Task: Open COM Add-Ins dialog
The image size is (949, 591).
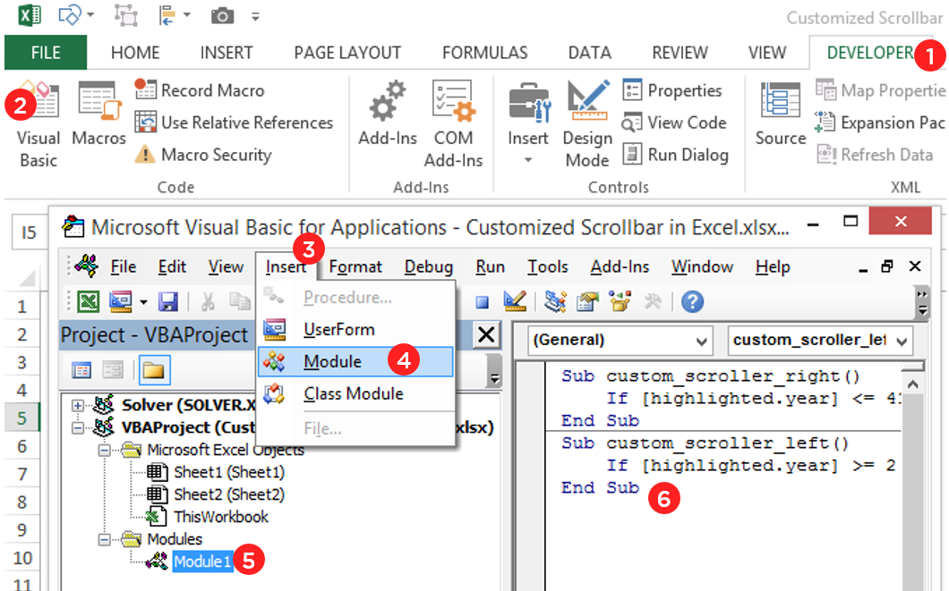Action: click(x=453, y=124)
